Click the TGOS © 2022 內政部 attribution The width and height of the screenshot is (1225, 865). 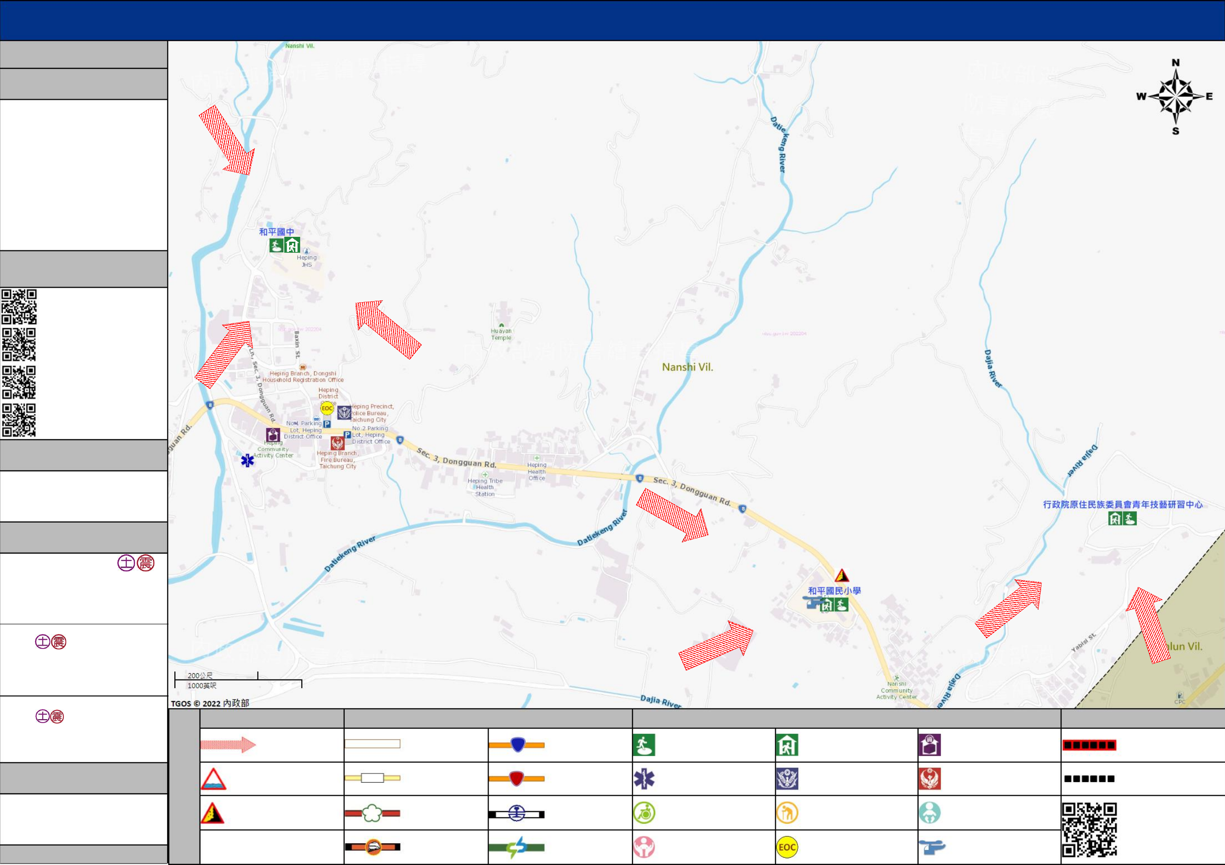(x=210, y=703)
